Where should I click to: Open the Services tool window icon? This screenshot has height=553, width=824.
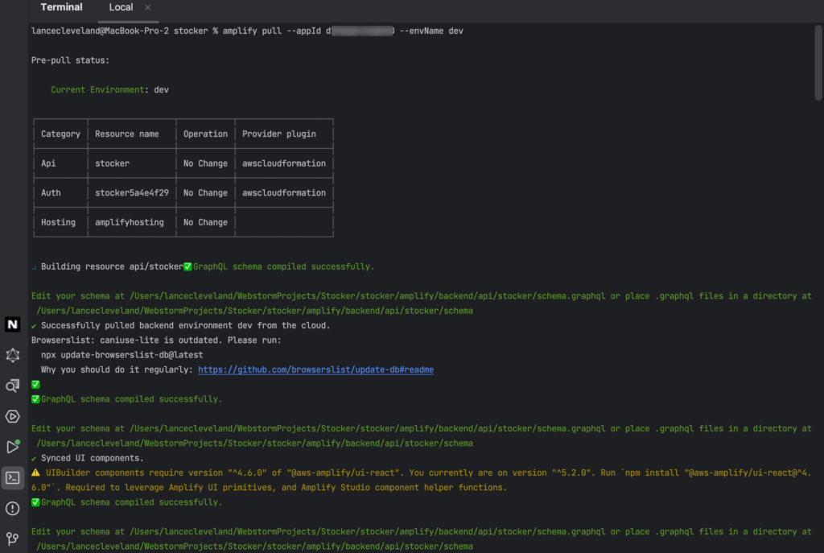(x=12, y=416)
